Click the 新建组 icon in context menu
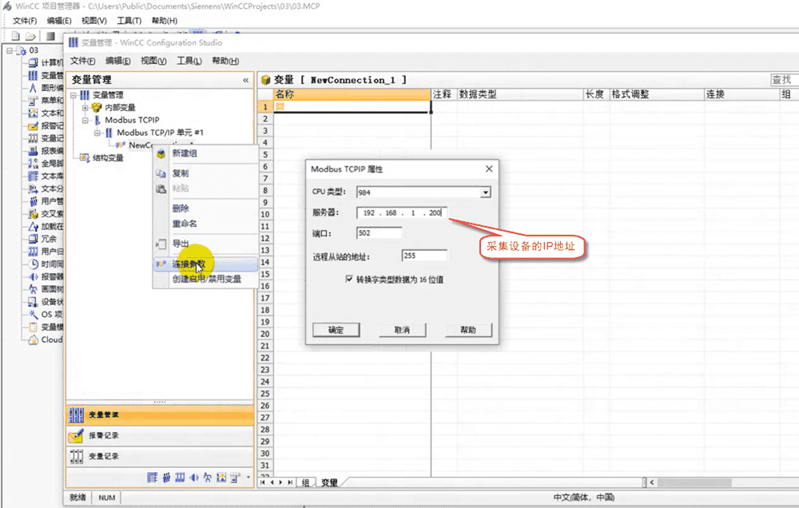Screen dimensions: 799x508 [161, 153]
